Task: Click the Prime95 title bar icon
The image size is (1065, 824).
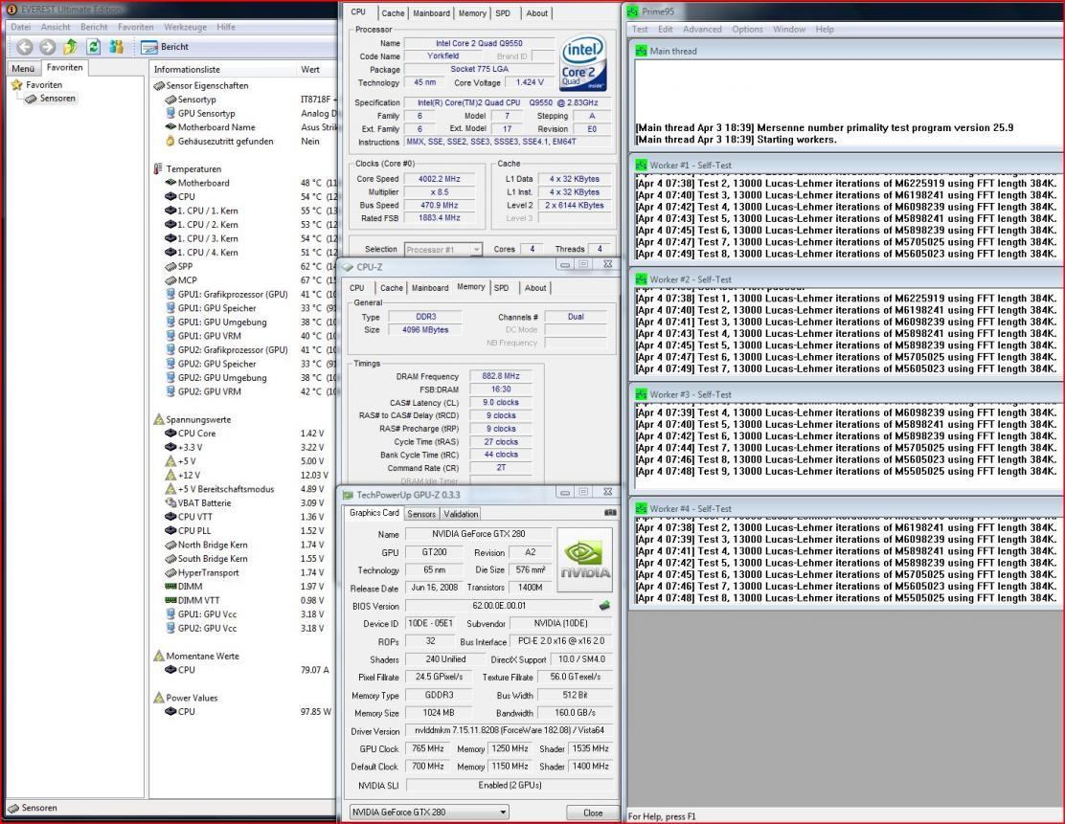Action: pos(633,11)
